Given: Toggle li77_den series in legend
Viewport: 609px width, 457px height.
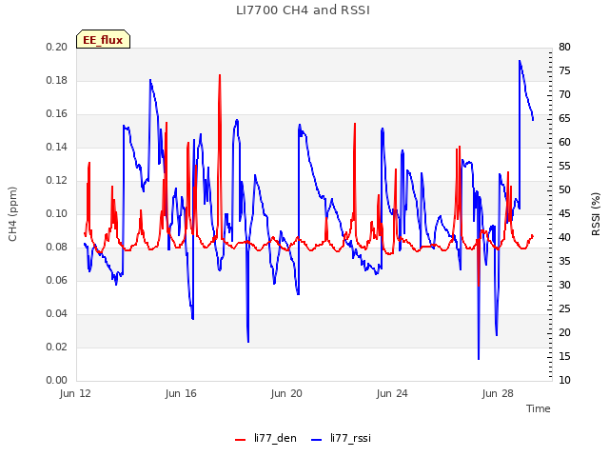Looking at the screenshot, I should coord(266,438).
